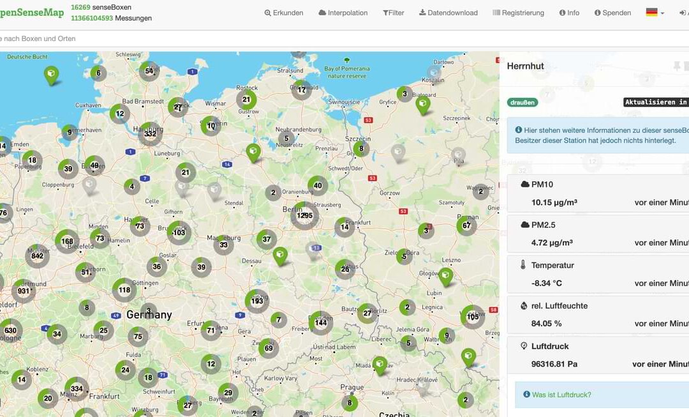
Task: Expand the PM10 sensor row
Action: click(598, 193)
